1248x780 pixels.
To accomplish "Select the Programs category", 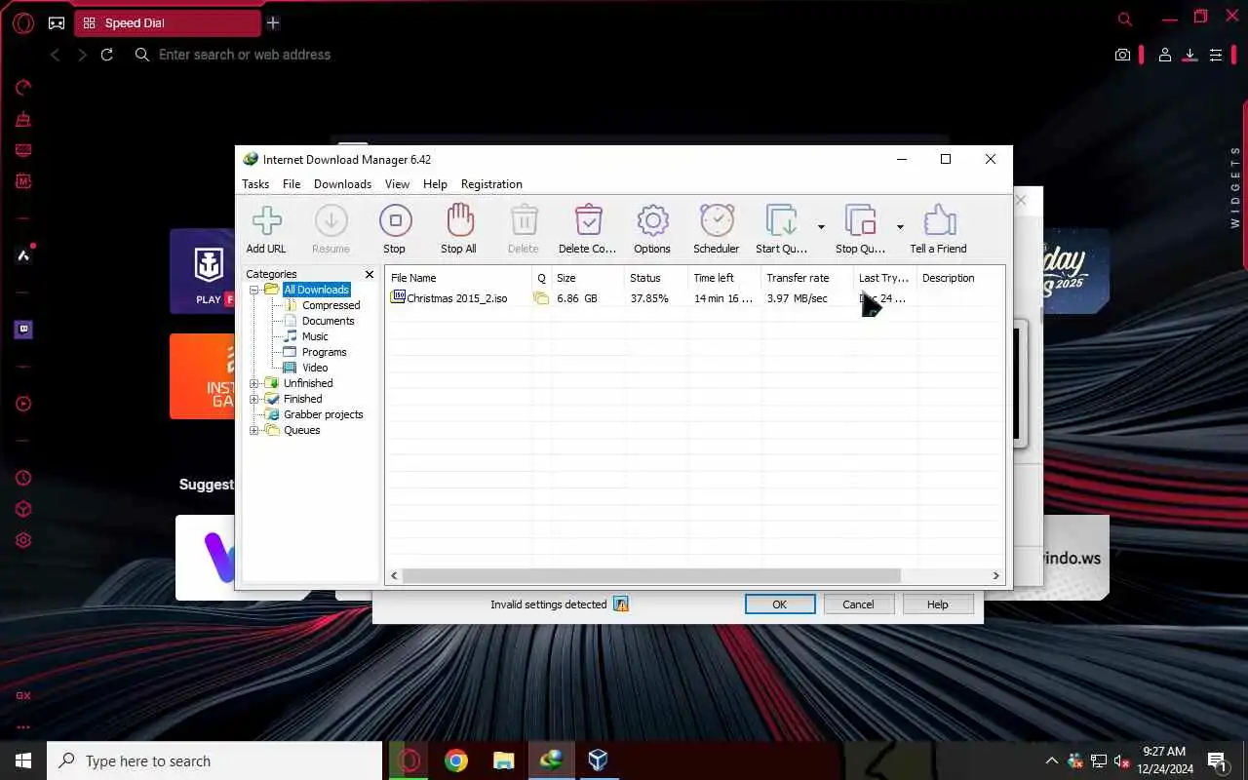I will coord(324,352).
